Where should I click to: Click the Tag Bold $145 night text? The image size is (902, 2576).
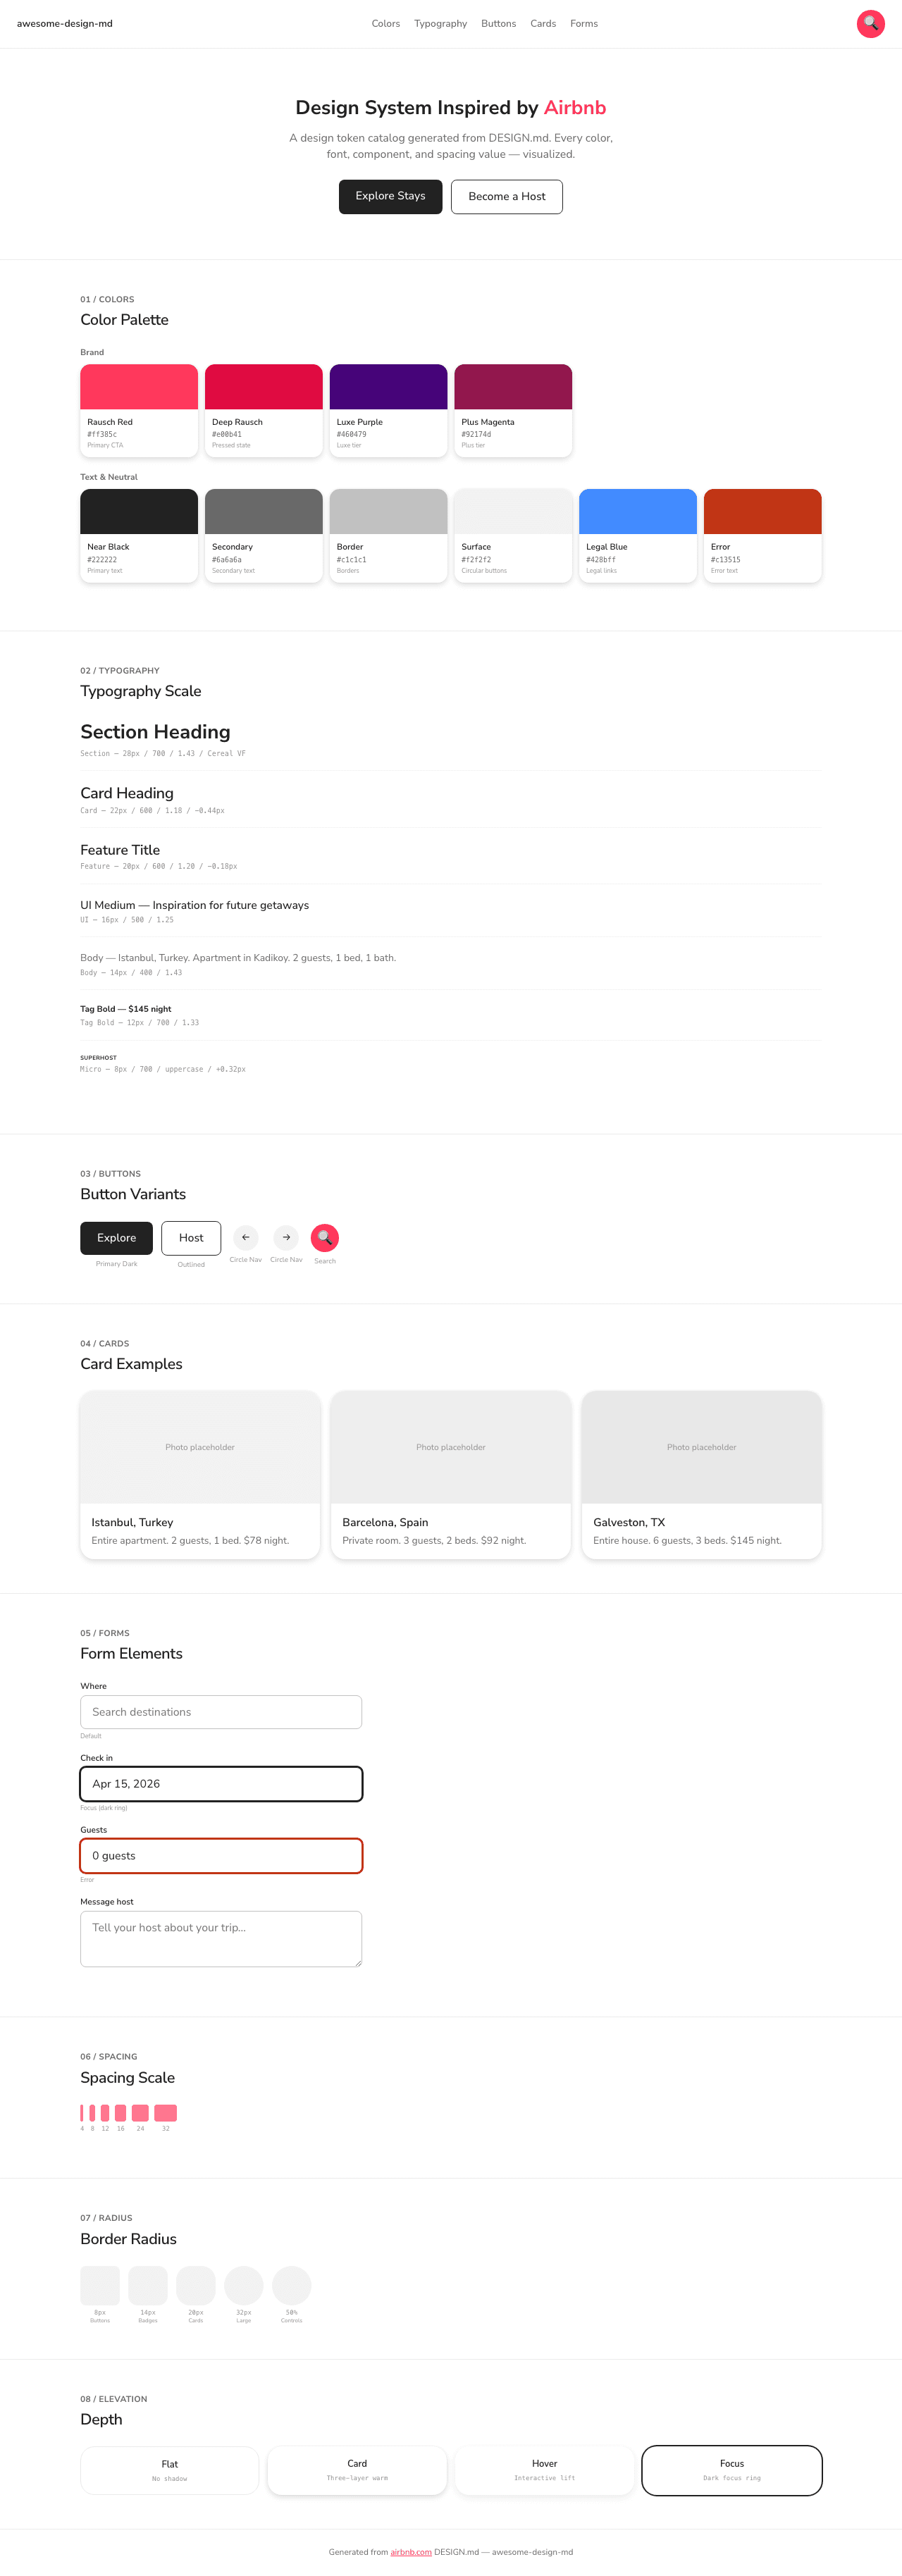126,1009
